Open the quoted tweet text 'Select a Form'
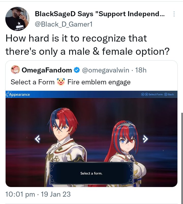 tap(33, 82)
